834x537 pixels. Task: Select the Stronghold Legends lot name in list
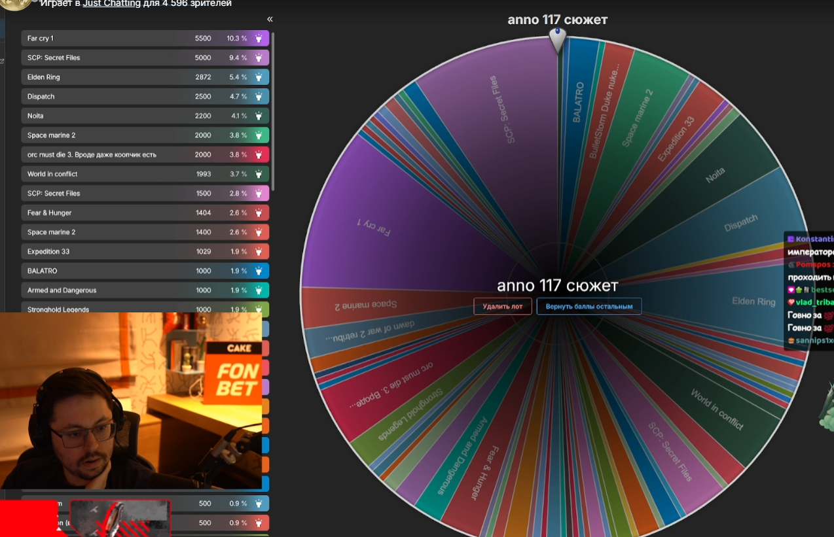pyautogui.click(x=58, y=309)
